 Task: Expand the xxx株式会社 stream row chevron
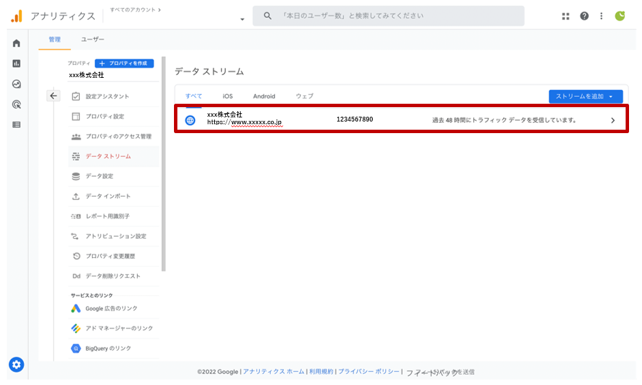click(613, 120)
